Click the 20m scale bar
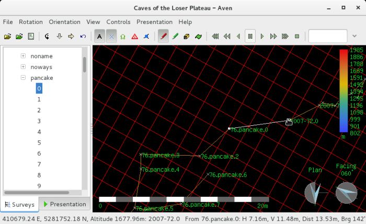366x224 pixels. click(x=184, y=199)
